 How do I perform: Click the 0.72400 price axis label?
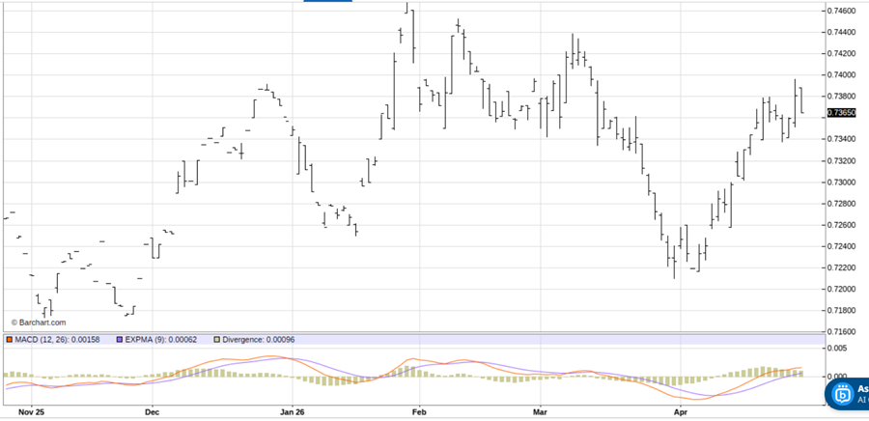[841, 246]
